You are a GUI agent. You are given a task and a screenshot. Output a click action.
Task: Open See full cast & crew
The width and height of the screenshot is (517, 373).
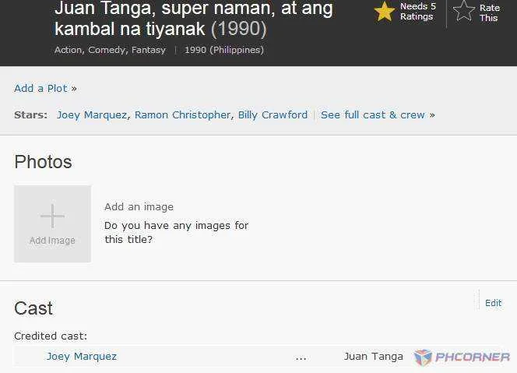click(373, 114)
